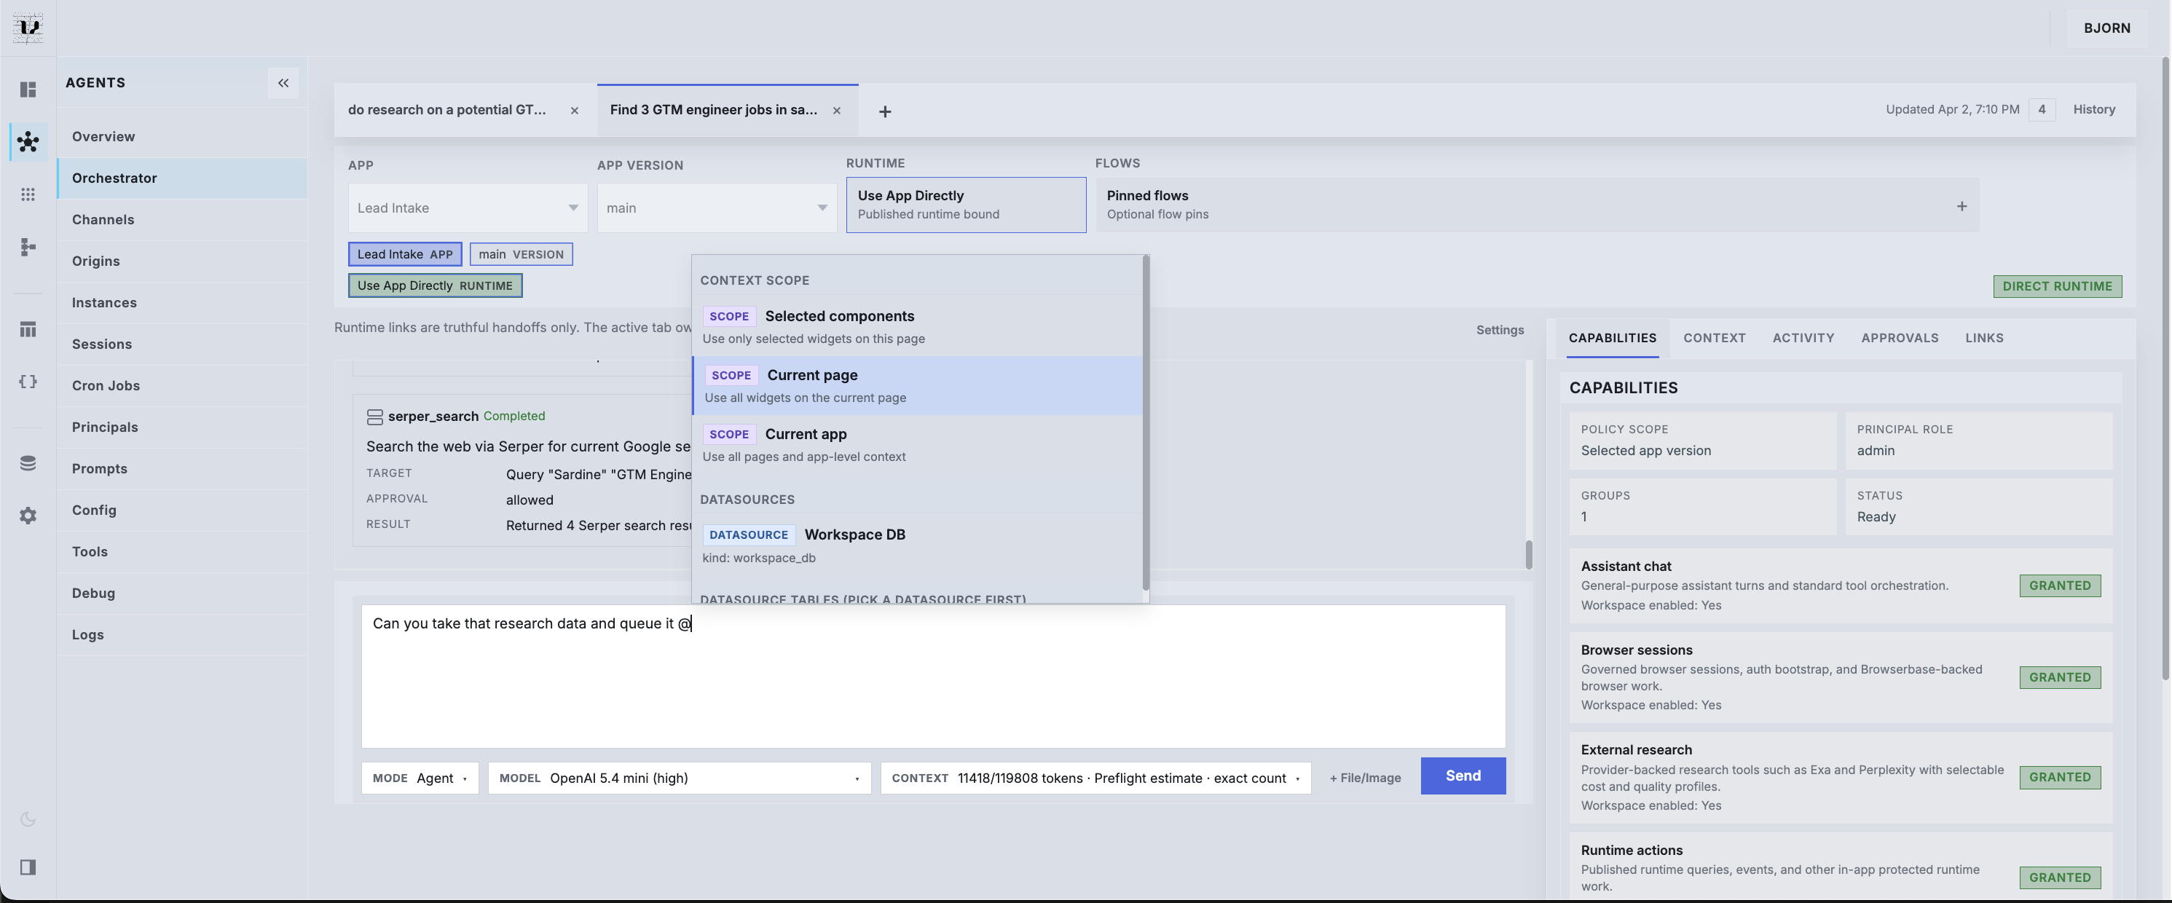Open the tables panel icon in sidebar
Viewport: 2172px width, 903px height.
(28, 329)
